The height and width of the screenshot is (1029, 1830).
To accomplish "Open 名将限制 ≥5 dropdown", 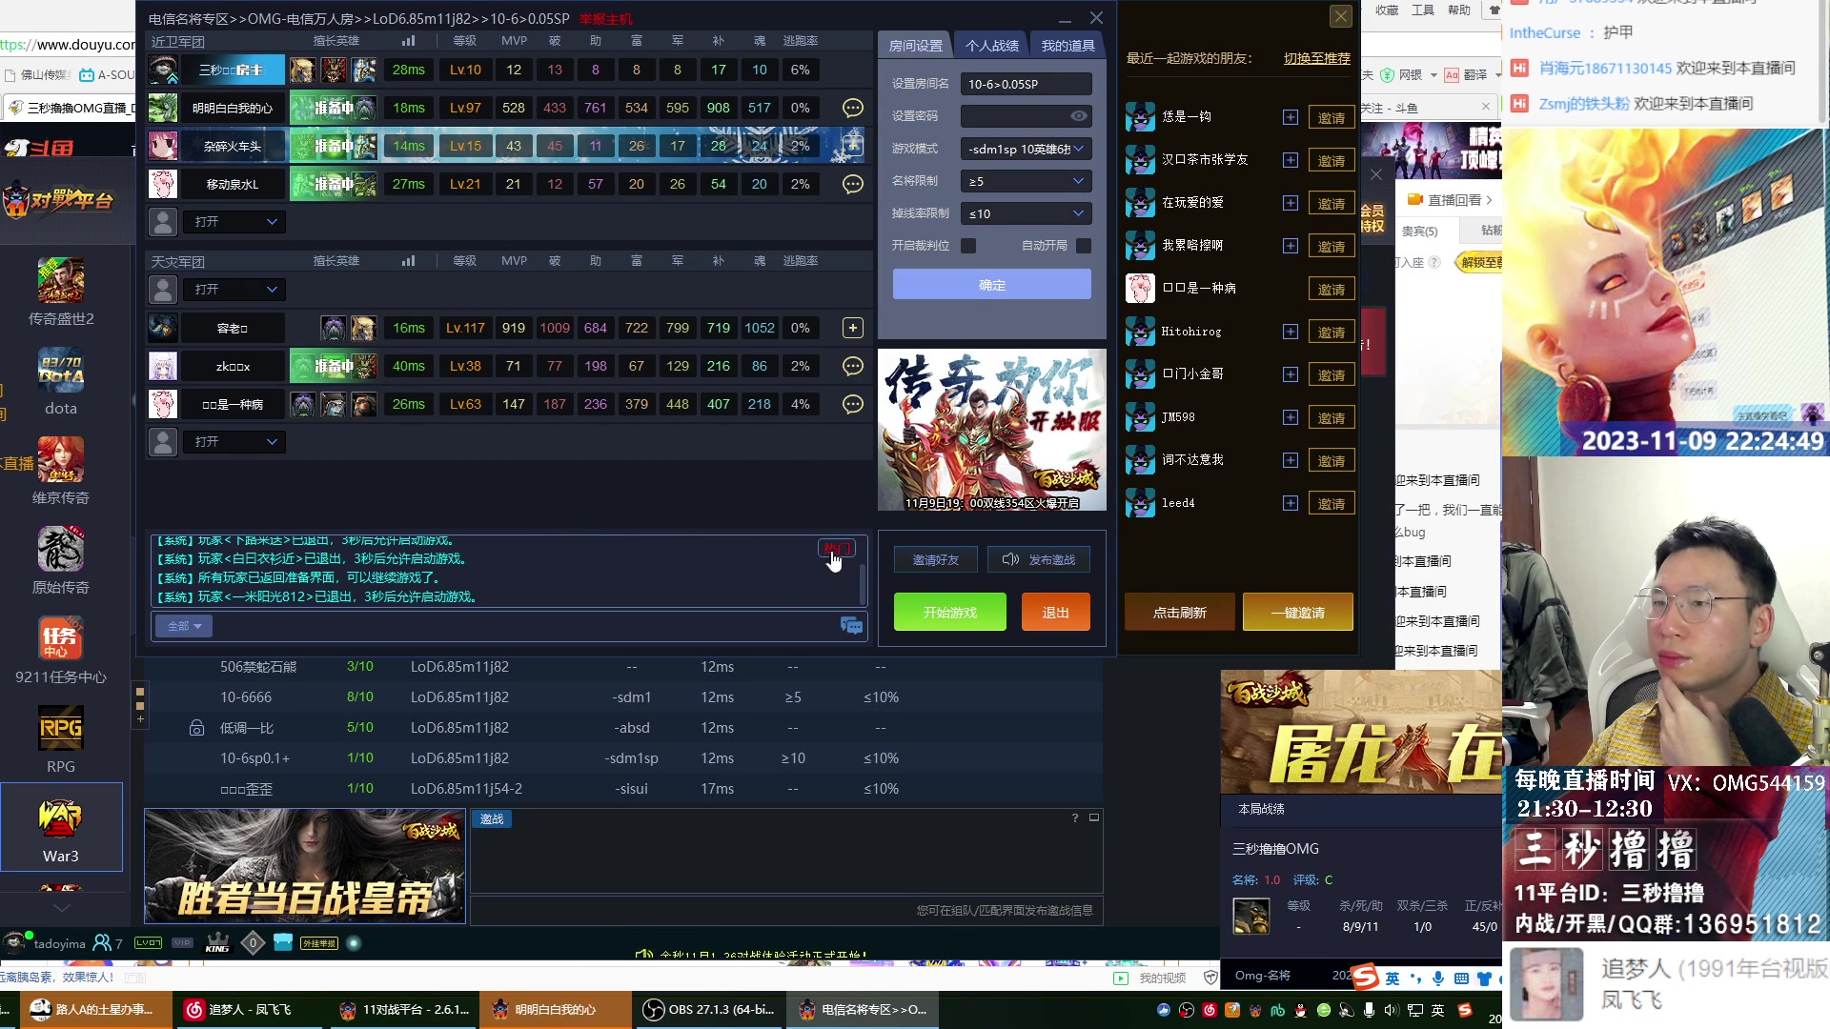I will [x=1026, y=181].
